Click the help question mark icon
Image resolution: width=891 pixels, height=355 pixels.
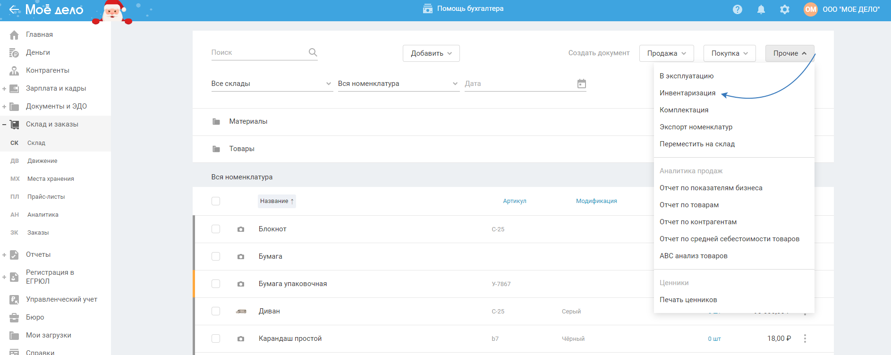[x=737, y=9]
